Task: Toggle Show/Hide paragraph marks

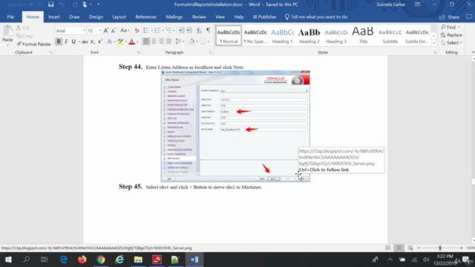Action: pos(208,30)
